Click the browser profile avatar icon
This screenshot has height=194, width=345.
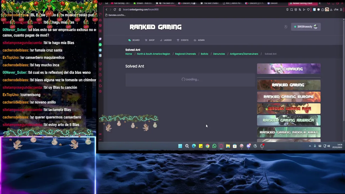pyautogui.click(x=327, y=10)
